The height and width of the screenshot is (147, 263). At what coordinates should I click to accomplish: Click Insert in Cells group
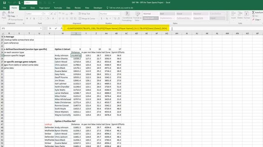[x=233, y=16]
